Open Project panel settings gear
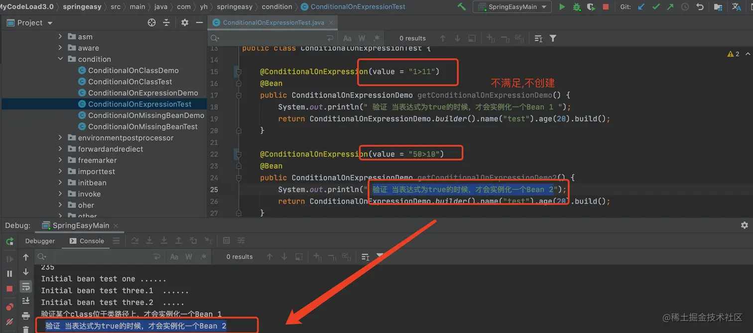Viewport: 753px width, 333px height. [185, 22]
